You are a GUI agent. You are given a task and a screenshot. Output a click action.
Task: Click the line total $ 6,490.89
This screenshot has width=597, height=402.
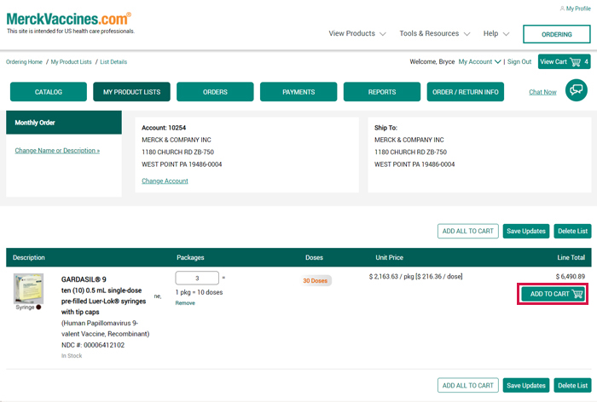pos(570,277)
